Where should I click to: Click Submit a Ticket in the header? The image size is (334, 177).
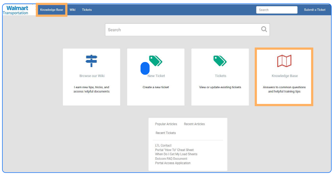[315, 10]
